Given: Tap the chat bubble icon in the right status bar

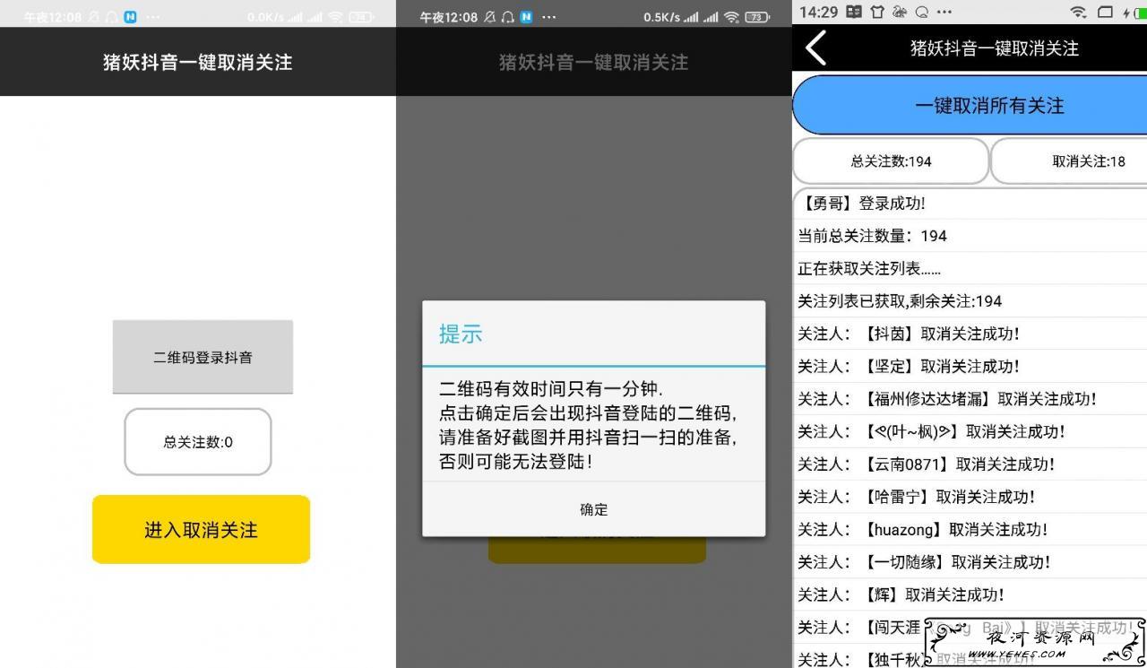Looking at the screenshot, I should [920, 12].
